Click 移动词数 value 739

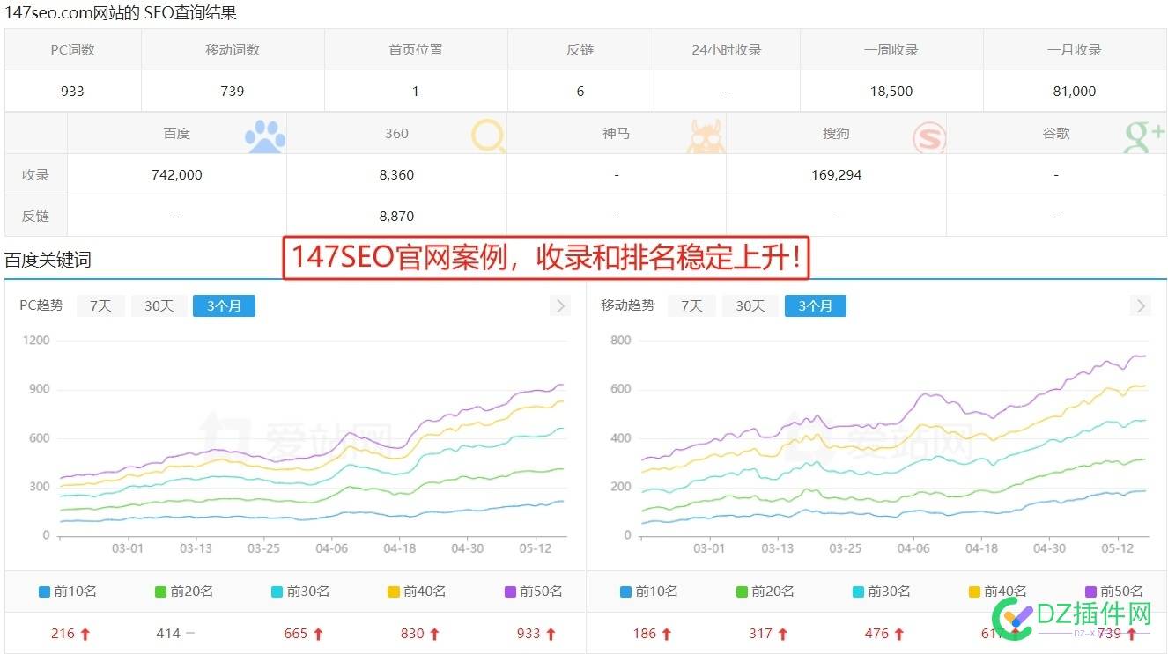tap(233, 91)
